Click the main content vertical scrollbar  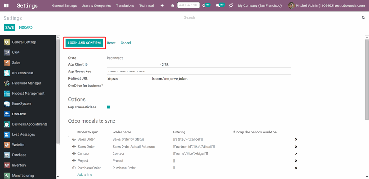[367, 80]
